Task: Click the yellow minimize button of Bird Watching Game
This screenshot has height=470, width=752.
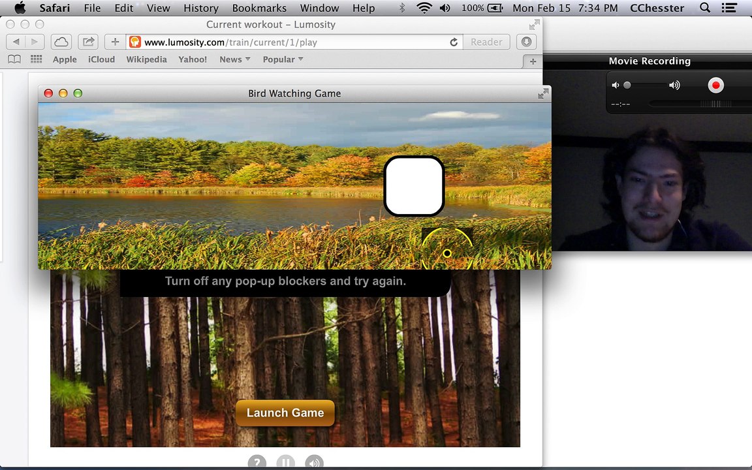Action: click(63, 93)
